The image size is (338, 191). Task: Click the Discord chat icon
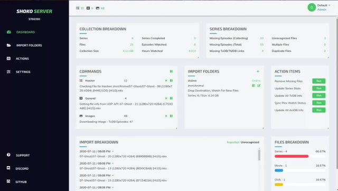click(8, 168)
